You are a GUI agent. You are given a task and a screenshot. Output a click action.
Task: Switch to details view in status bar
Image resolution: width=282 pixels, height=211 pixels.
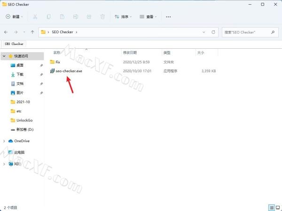coord(271,207)
